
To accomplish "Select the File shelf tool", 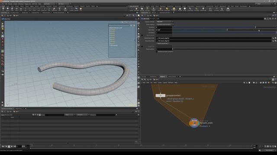I will point(81,9).
